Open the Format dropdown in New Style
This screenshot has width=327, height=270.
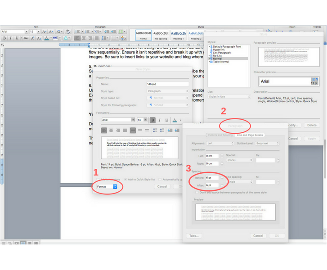coord(107,187)
